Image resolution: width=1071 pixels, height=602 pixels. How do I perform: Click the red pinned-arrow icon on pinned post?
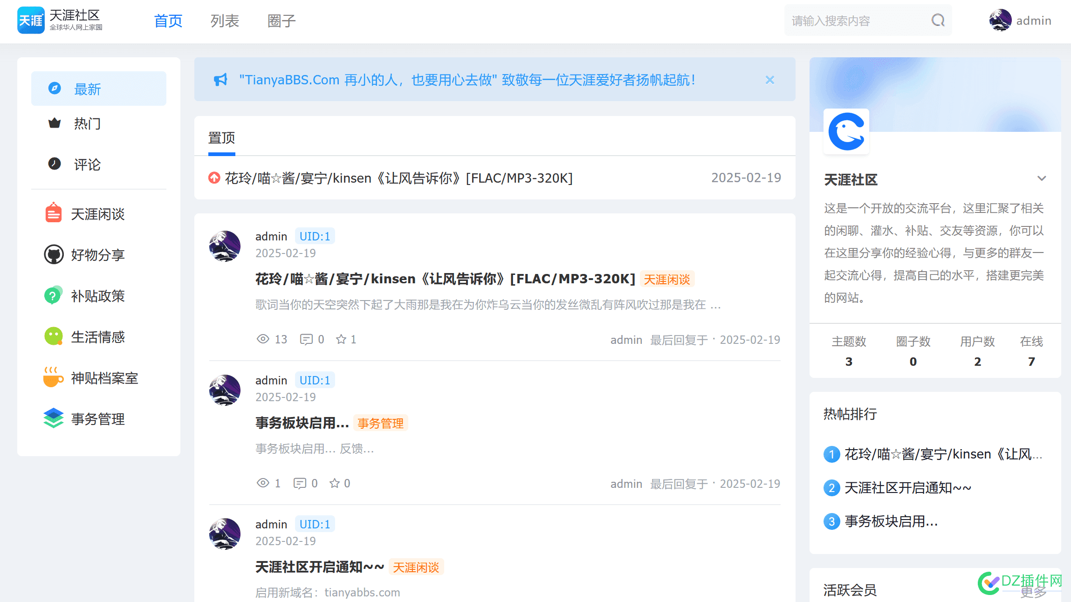pyautogui.click(x=214, y=178)
